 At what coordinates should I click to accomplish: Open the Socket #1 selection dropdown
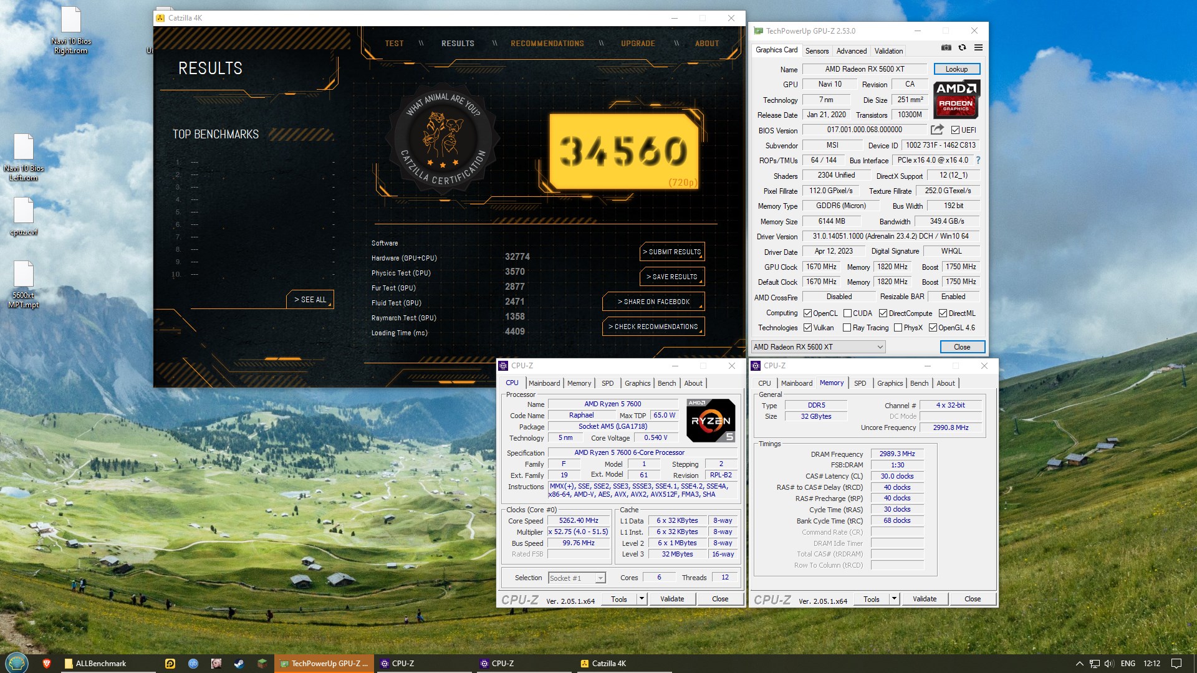coord(577,578)
